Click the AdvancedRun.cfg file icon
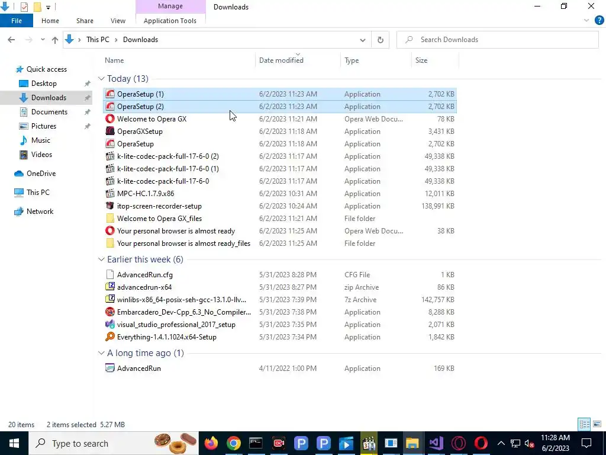This screenshot has height=455, width=606. [x=110, y=275]
